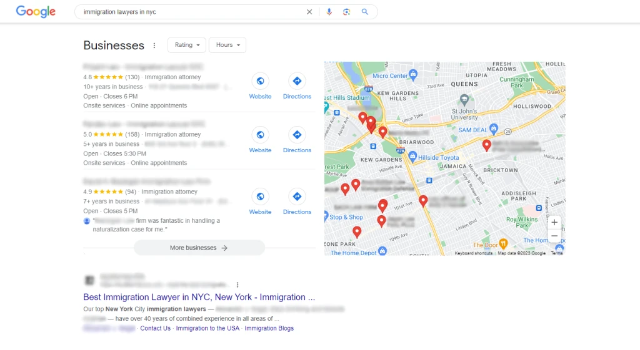The width and height of the screenshot is (640, 350).
Task: Click the (158) reviews count
Action: tap(132, 135)
